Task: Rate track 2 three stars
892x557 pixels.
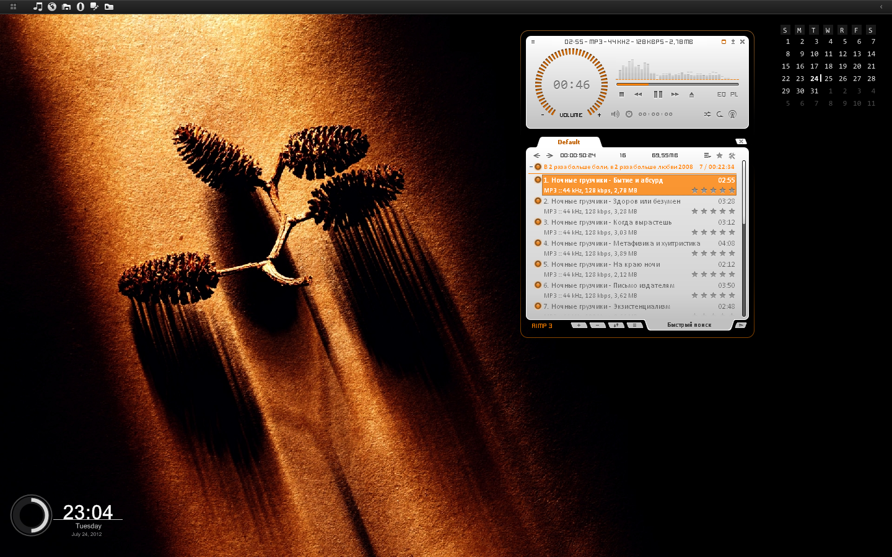Action: 713,211
